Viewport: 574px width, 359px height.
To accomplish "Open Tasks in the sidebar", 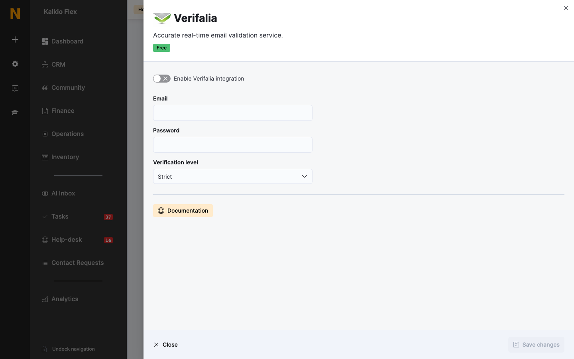I will click(x=60, y=217).
